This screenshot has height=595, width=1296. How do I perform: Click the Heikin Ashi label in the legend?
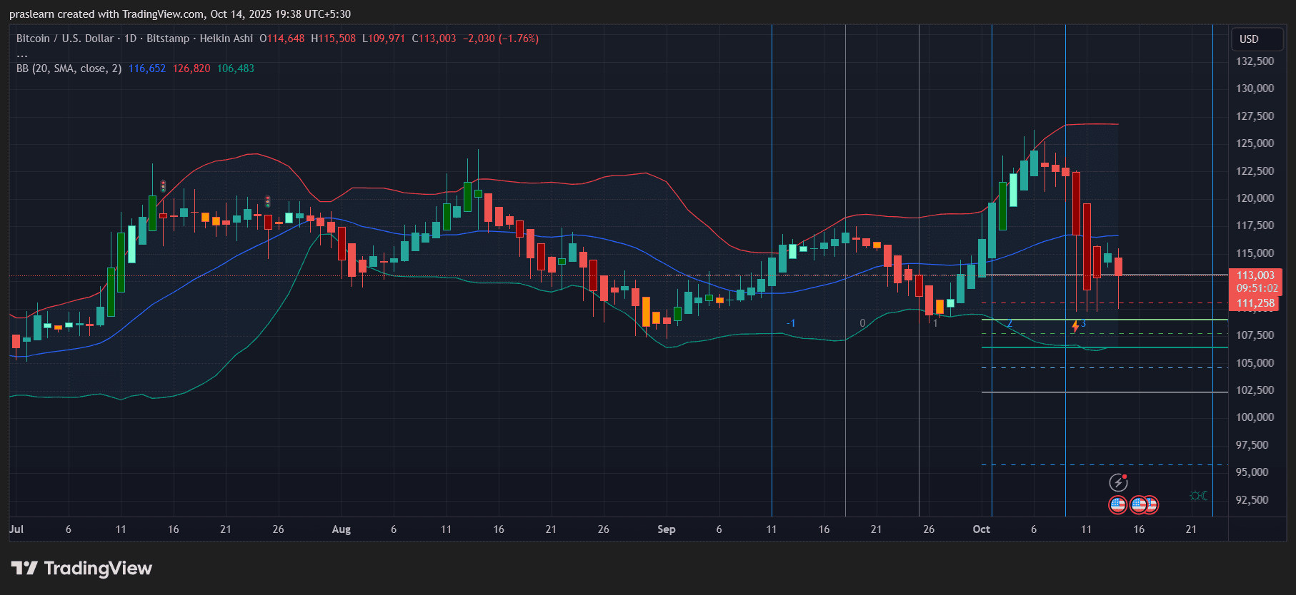click(x=226, y=39)
